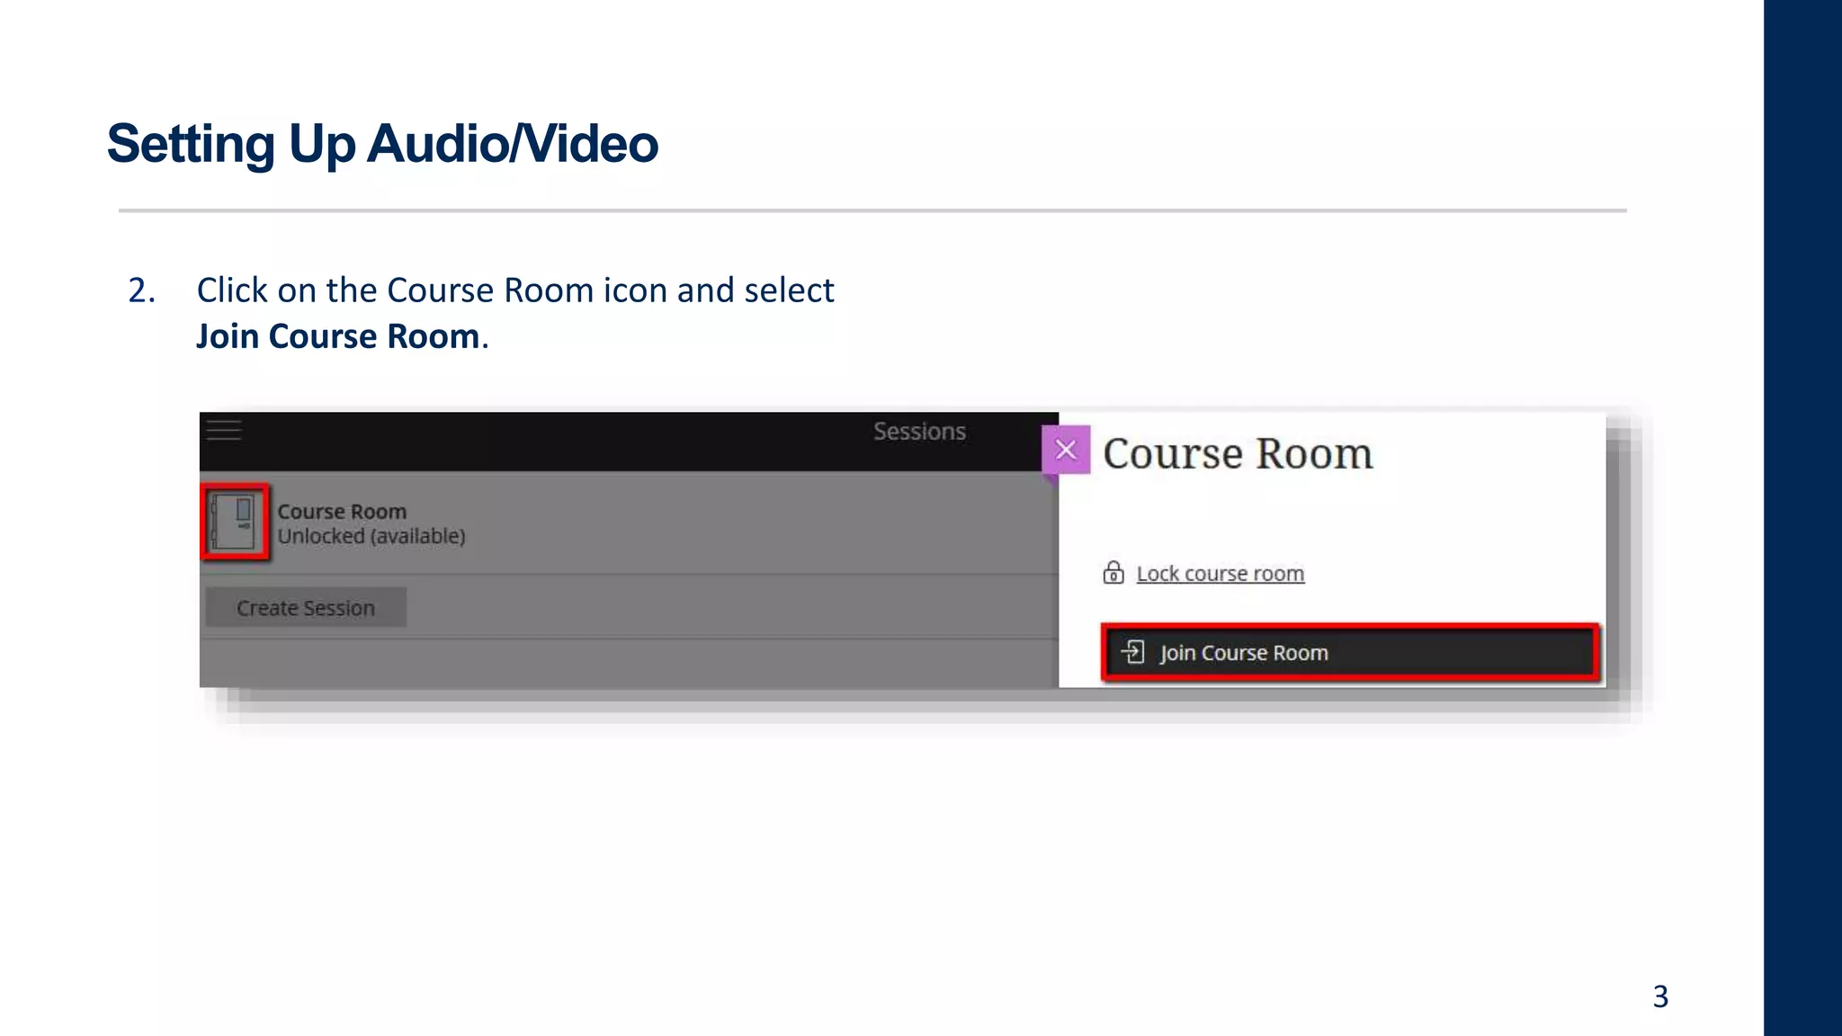Click the Join Course Room button
This screenshot has height=1036, width=1842.
(x=1350, y=652)
